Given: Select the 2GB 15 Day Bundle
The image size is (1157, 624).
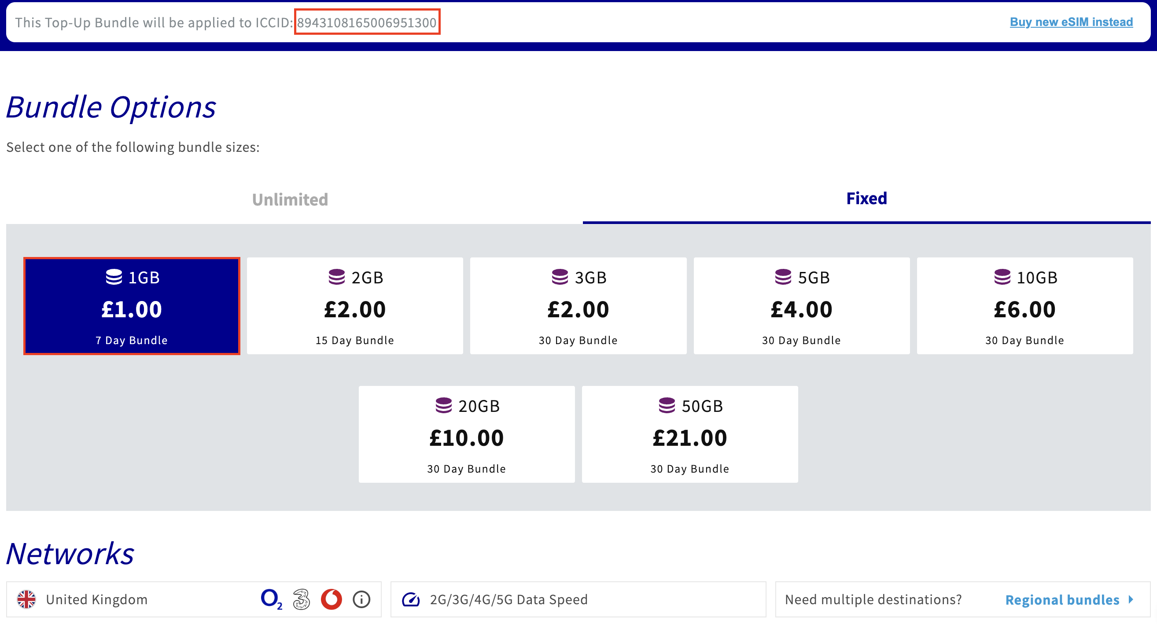Looking at the screenshot, I should tap(355, 306).
